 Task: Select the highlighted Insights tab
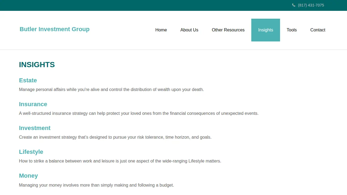point(266,30)
